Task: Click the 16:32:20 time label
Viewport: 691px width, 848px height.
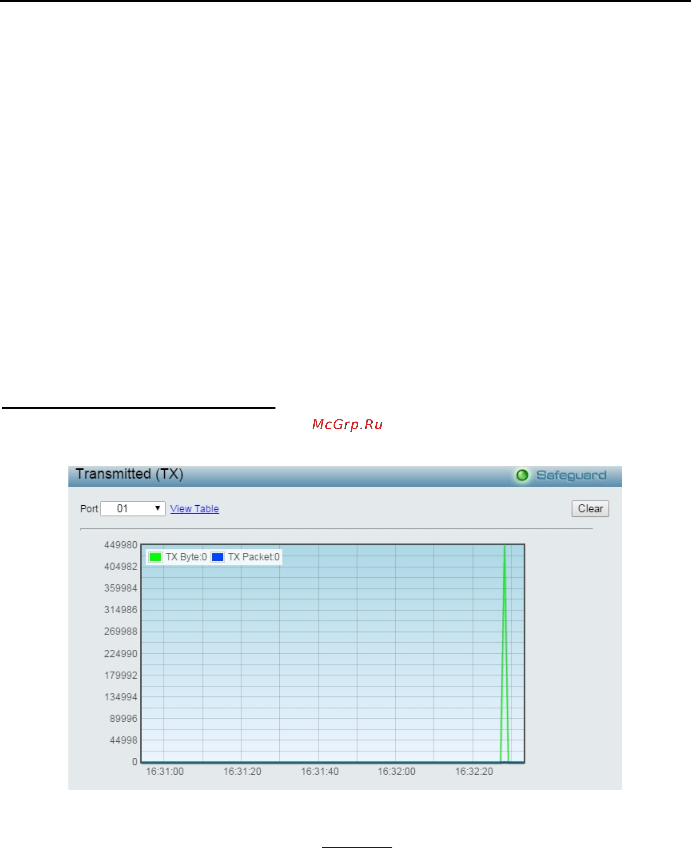Action: point(474,772)
